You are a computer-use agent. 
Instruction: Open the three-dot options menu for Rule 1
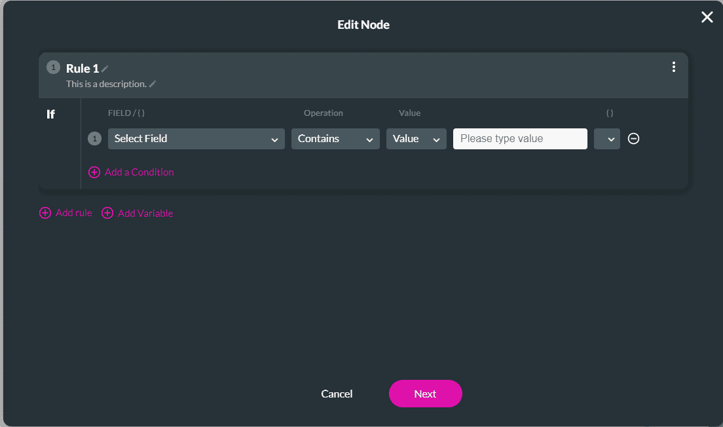673,67
